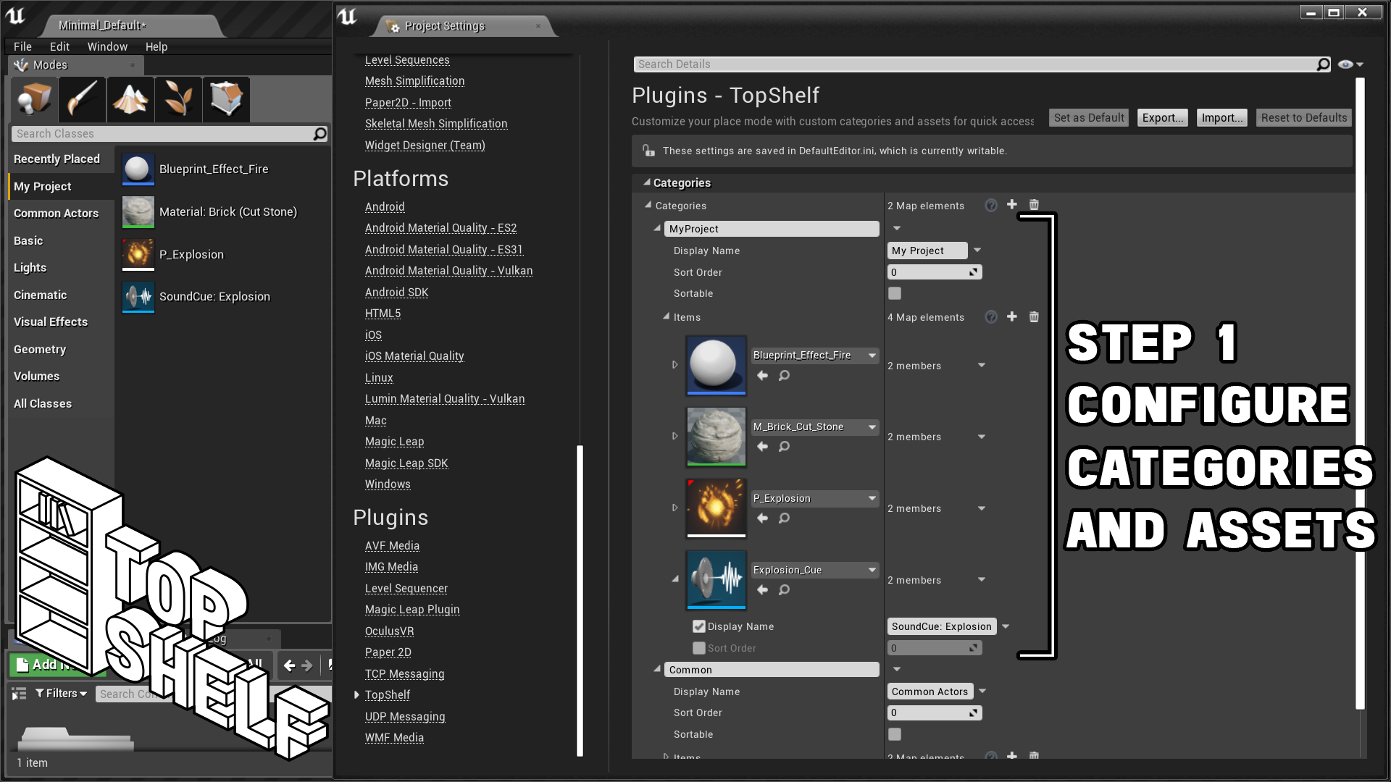Use selected asset for P_Explosion

[762, 518]
